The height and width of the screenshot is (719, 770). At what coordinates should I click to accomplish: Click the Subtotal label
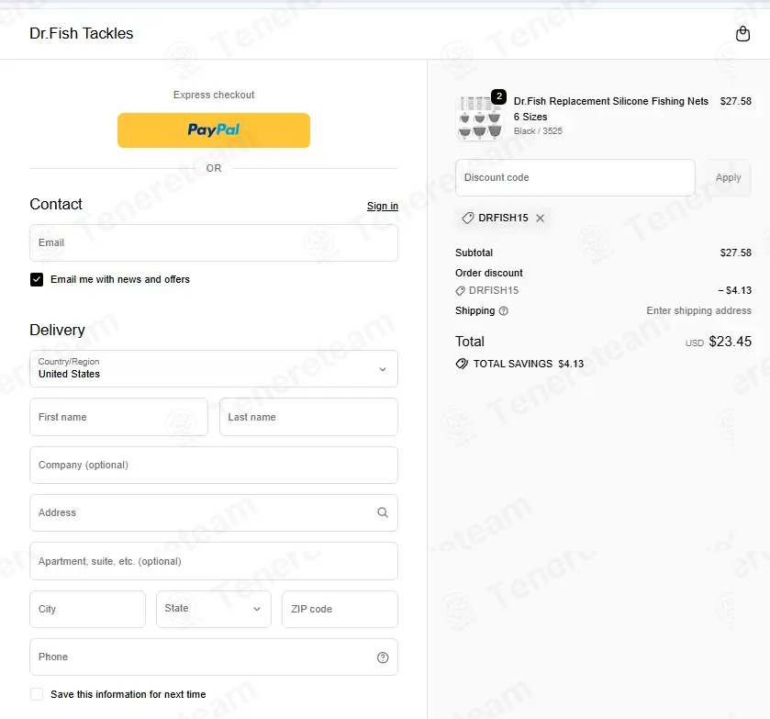point(474,253)
